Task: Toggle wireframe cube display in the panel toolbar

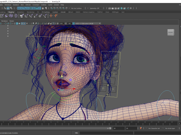Action: [14, 24]
